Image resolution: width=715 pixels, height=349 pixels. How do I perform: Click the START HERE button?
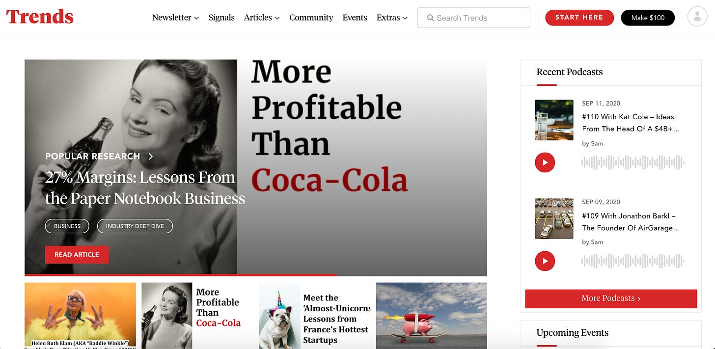579,18
